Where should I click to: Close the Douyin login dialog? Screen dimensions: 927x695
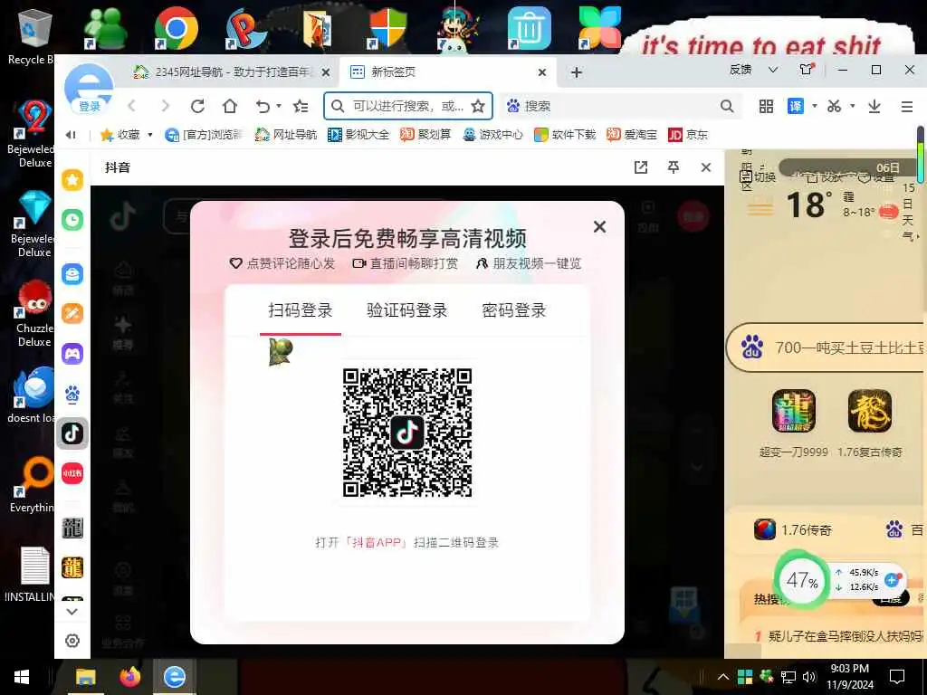[599, 226]
